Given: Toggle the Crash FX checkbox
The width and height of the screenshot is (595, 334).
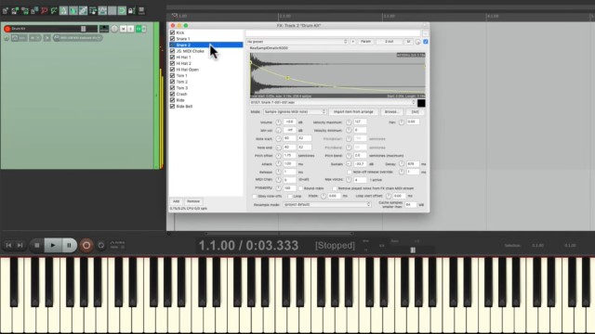Looking at the screenshot, I should [x=172, y=94].
